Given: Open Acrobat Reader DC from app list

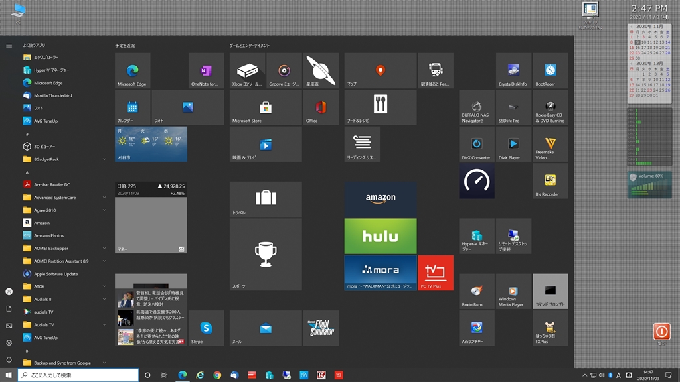Looking at the screenshot, I should pyautogui.click(x=65, y=184).
